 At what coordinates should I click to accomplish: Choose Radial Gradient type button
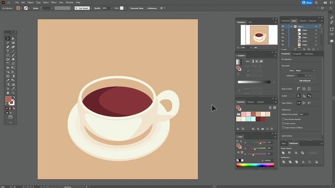tap(257, 61)
